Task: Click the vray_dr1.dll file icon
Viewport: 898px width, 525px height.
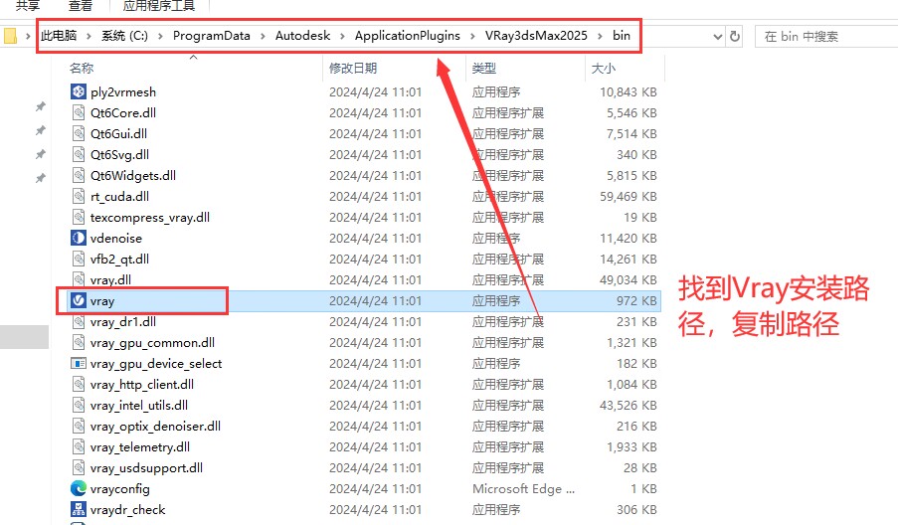Action: click(x=79, y=321)
